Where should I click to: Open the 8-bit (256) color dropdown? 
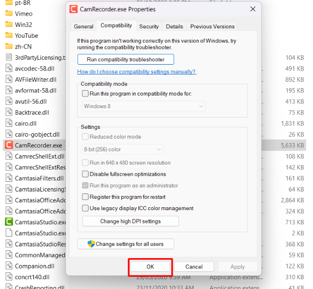coord(123,149)
